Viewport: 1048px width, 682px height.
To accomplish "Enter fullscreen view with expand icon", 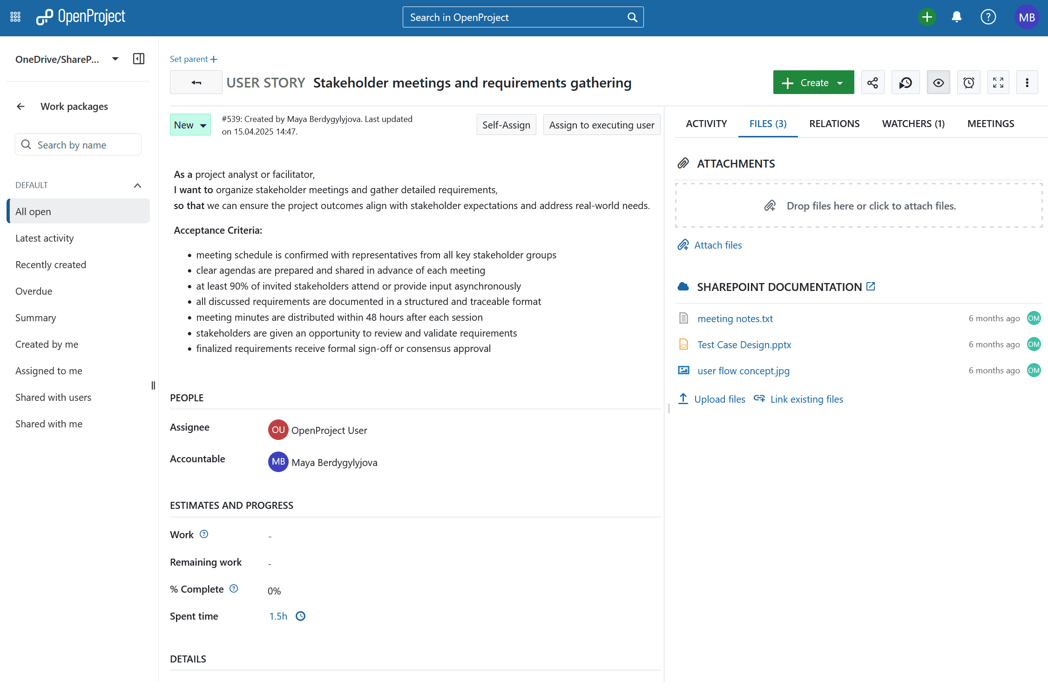I will [998, 83].
